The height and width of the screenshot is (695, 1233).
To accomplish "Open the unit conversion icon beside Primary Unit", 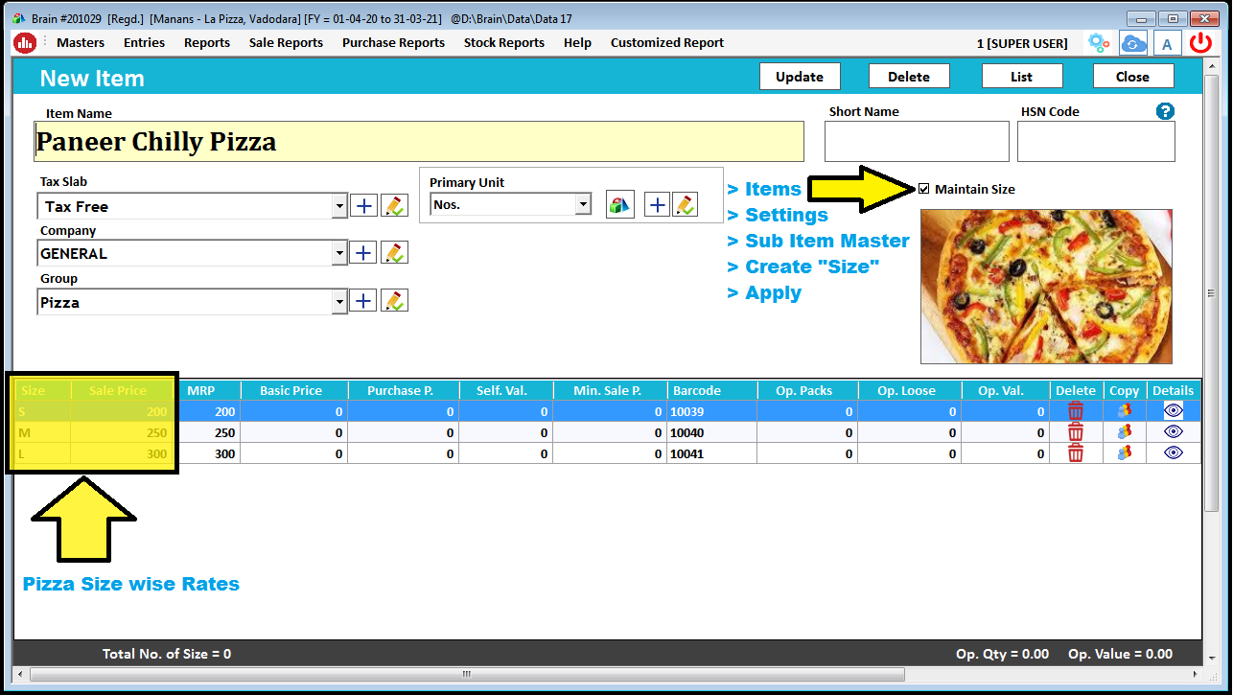I will pos(619,204).
